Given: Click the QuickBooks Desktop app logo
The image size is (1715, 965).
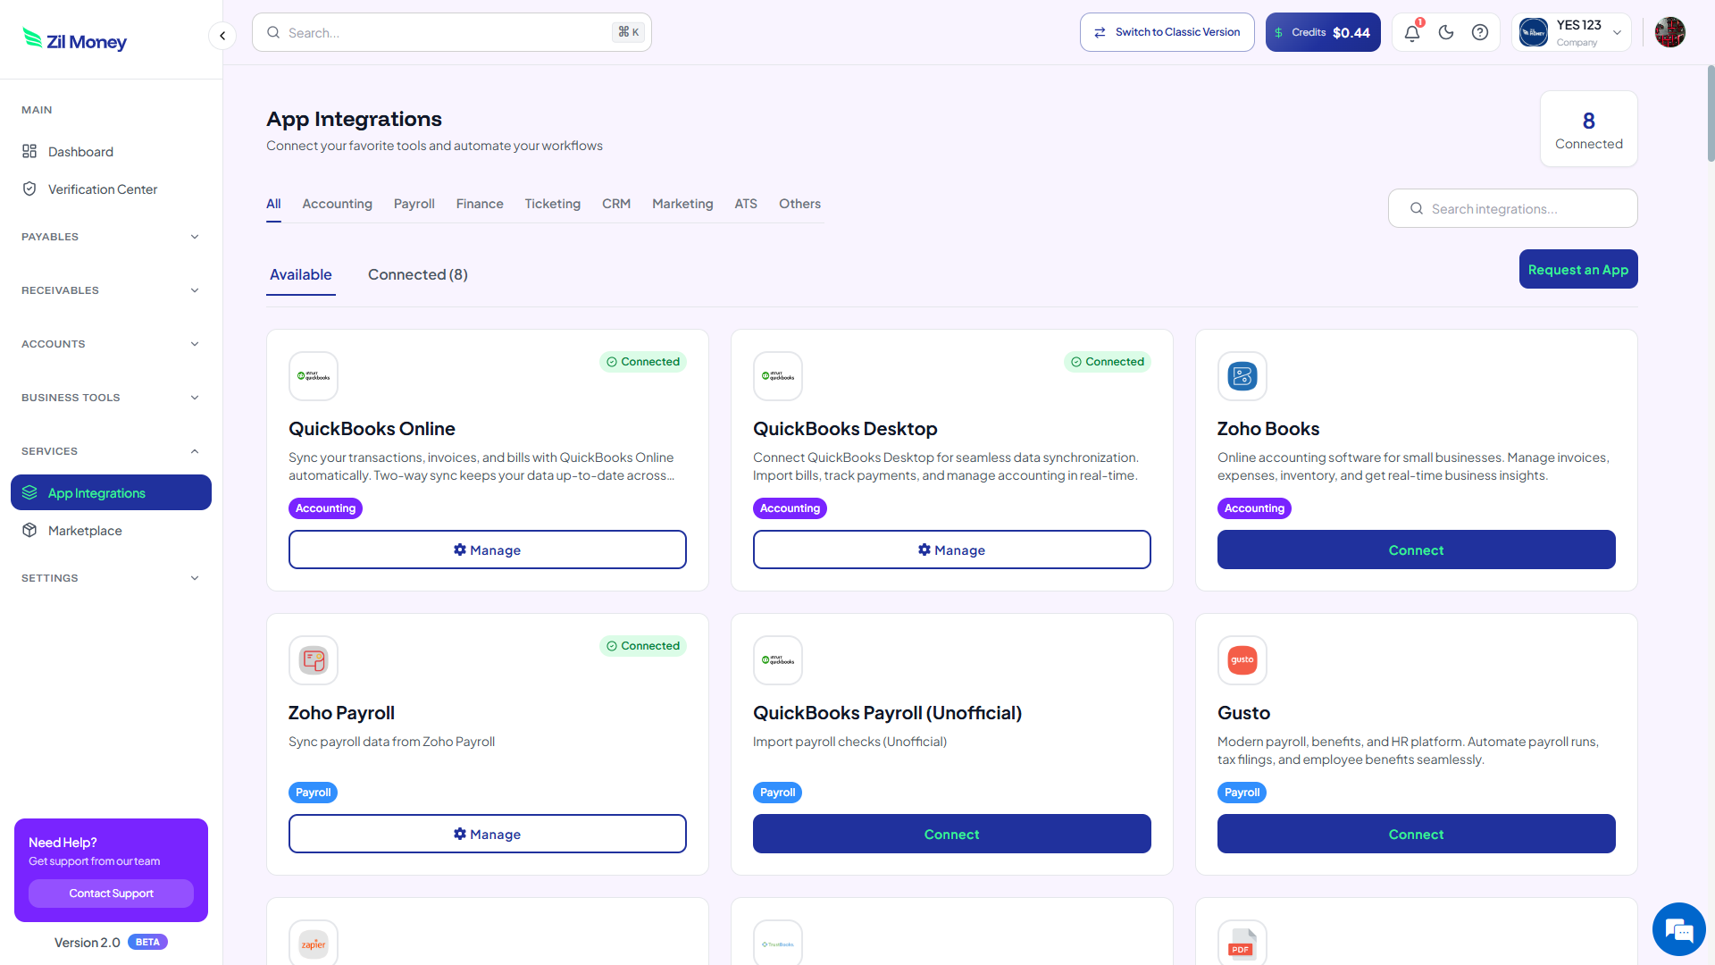Looking at the screenshot, I should (778, 376).
